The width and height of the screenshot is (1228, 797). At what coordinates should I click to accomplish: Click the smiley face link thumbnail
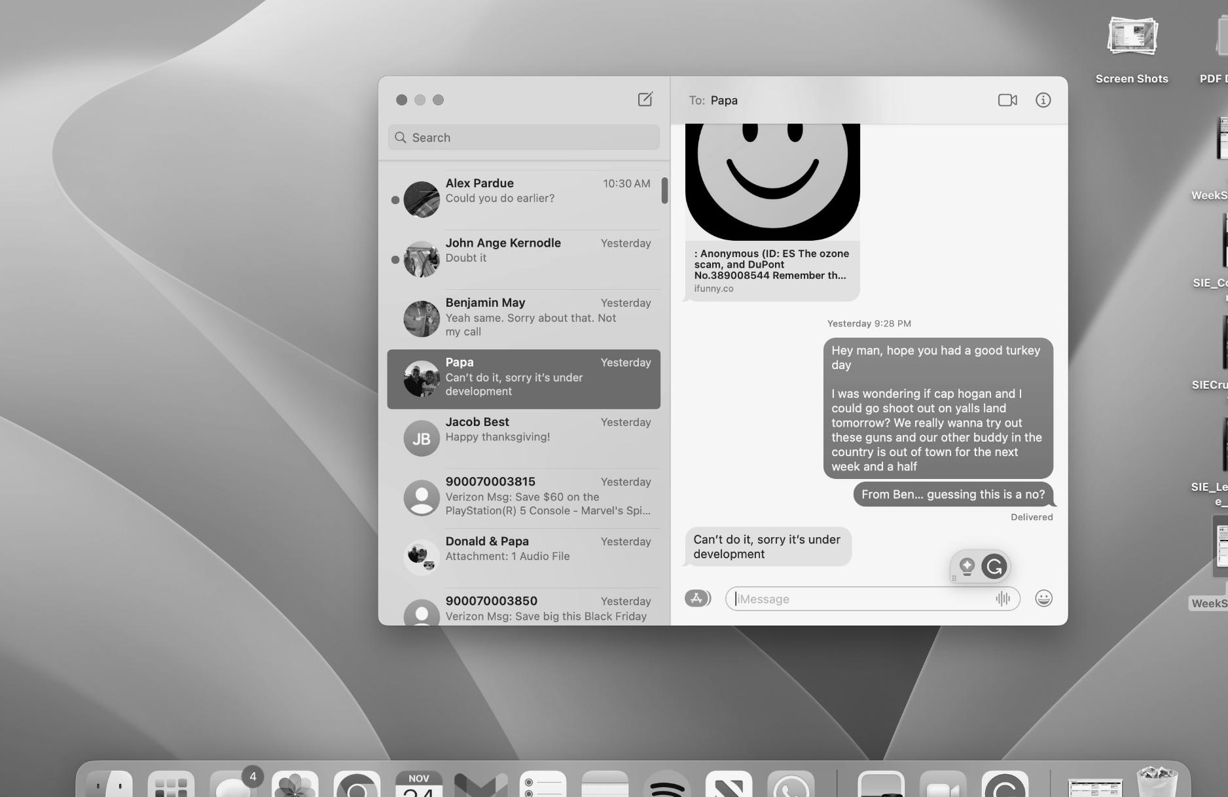pos(772,182)
